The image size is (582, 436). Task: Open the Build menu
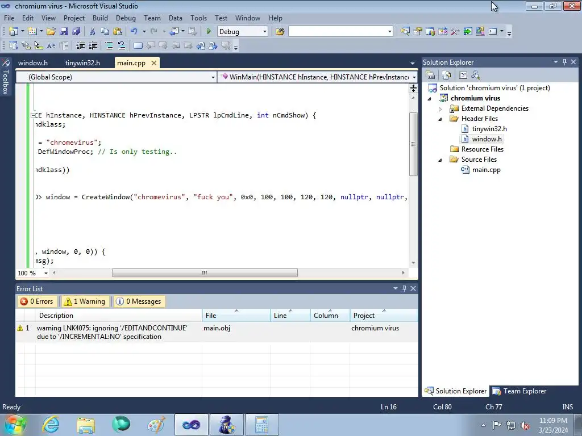click(x=100, y=18)
